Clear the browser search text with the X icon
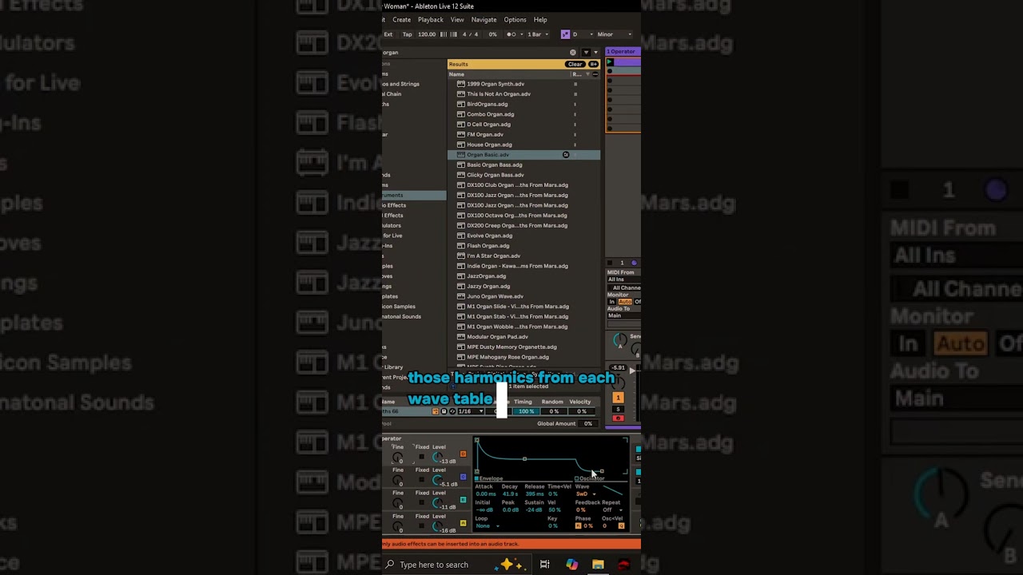This screenshot has height=575, width=1023. click(573, 53)
